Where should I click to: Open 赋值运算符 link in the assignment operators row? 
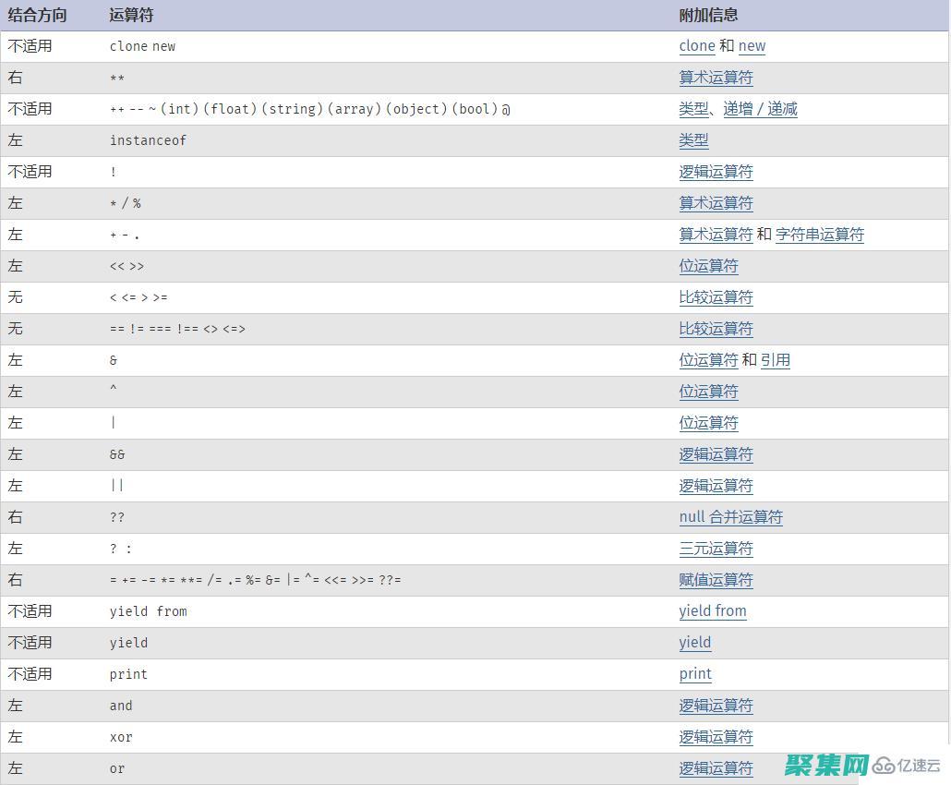point(716,580)
